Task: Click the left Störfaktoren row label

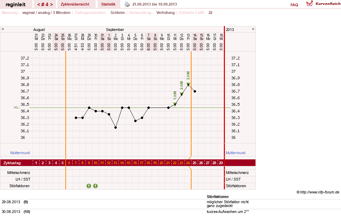Action: (x=19, y=186)
